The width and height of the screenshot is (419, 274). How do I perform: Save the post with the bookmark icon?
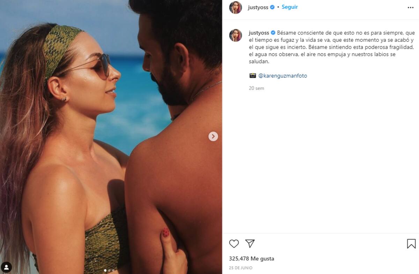point(411,244)
